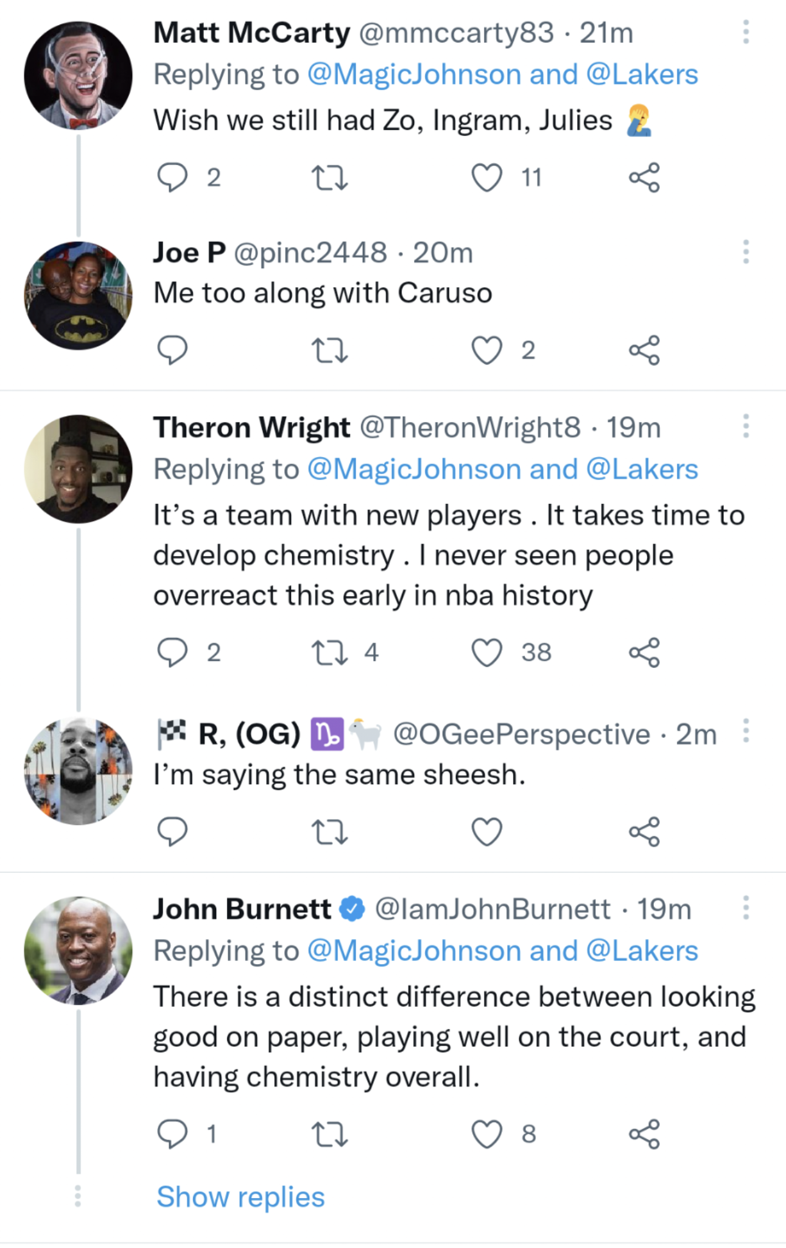786x1248 pixels.
Task: Like Matt McCarty's tweet
Action: pos(487,177)
